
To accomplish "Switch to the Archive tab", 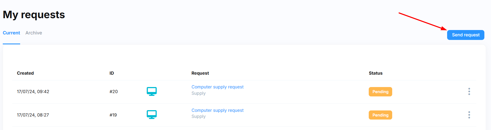I will (x=34, y=33).
